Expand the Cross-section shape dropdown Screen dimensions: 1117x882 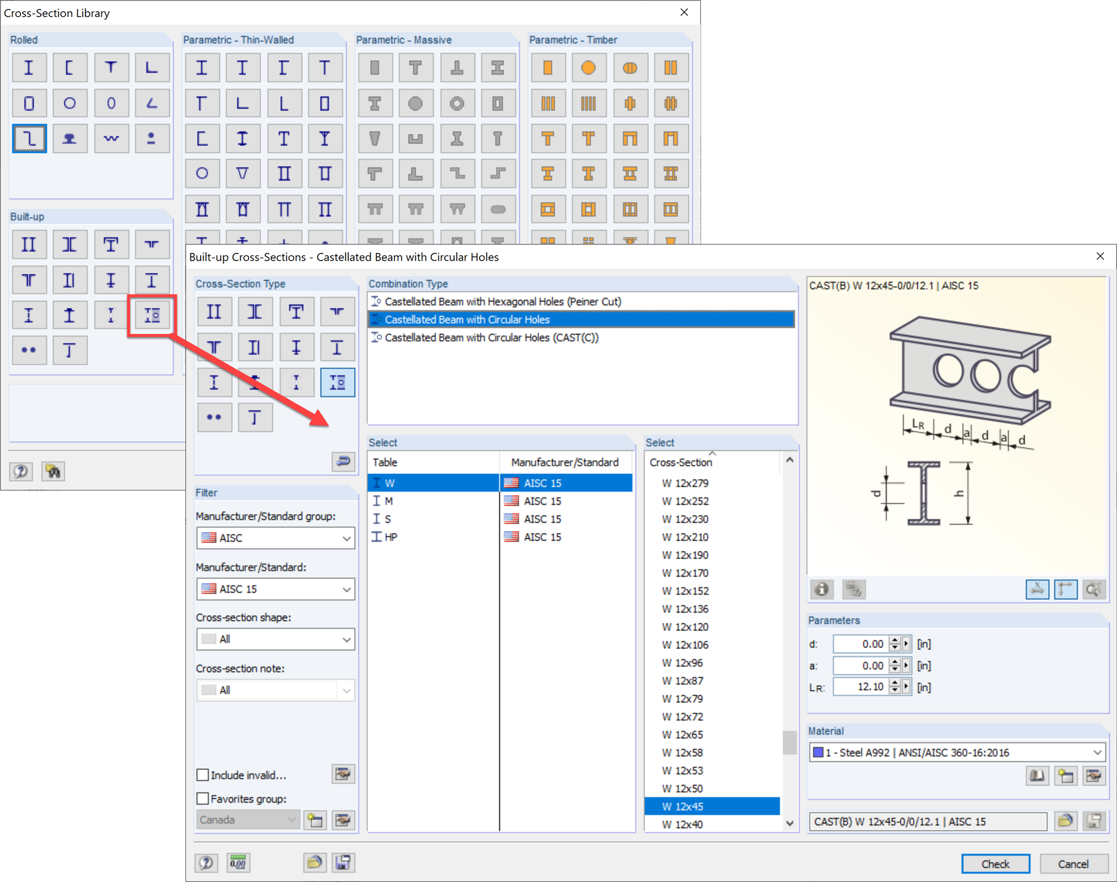275,639
